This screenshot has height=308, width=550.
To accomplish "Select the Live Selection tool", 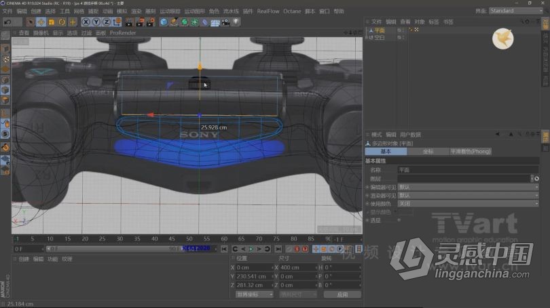I will tap(30, 22).
